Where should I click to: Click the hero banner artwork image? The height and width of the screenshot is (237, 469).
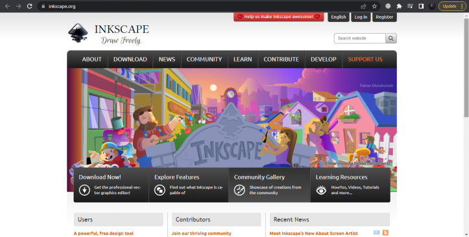pyautogui.click(x=232, y=118)
